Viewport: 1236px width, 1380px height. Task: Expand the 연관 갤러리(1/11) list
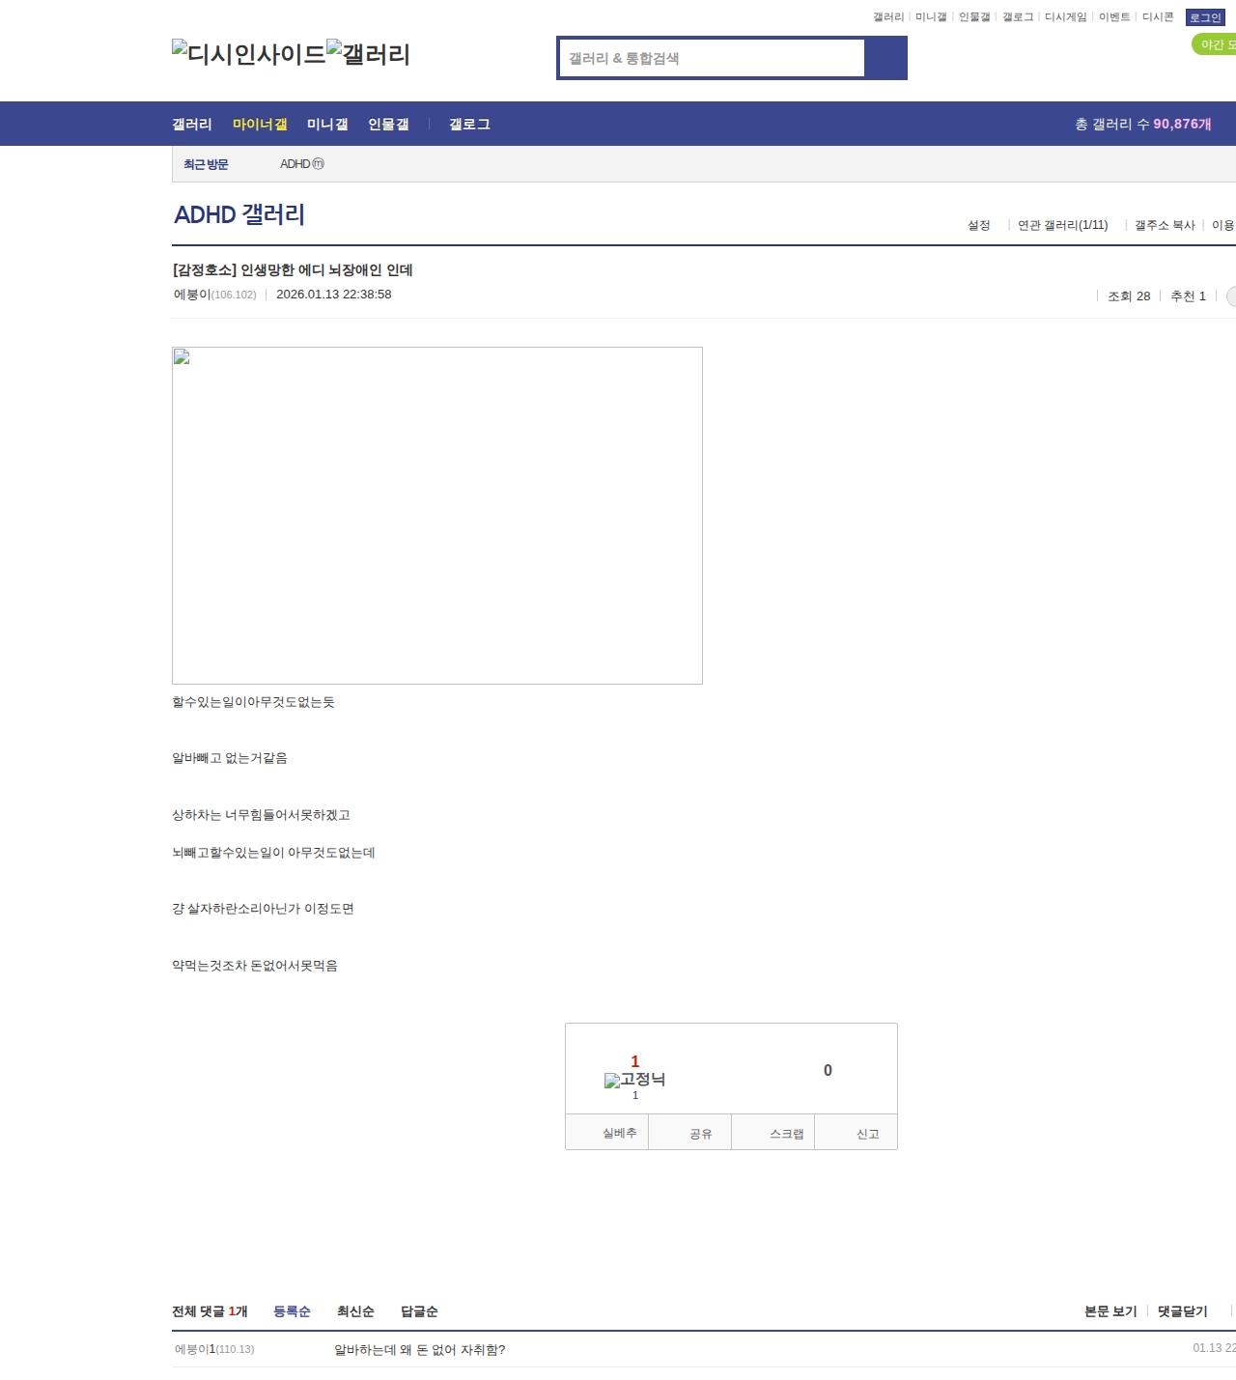click(1062, 225)
